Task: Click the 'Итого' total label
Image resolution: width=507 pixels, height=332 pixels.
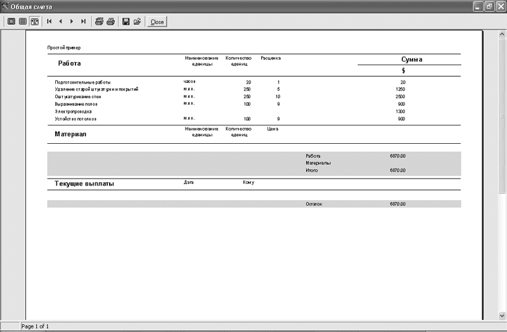Action: click(312, 170)
